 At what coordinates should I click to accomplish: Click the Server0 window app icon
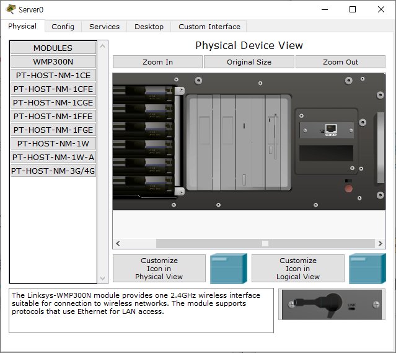(x=11, y=9)
